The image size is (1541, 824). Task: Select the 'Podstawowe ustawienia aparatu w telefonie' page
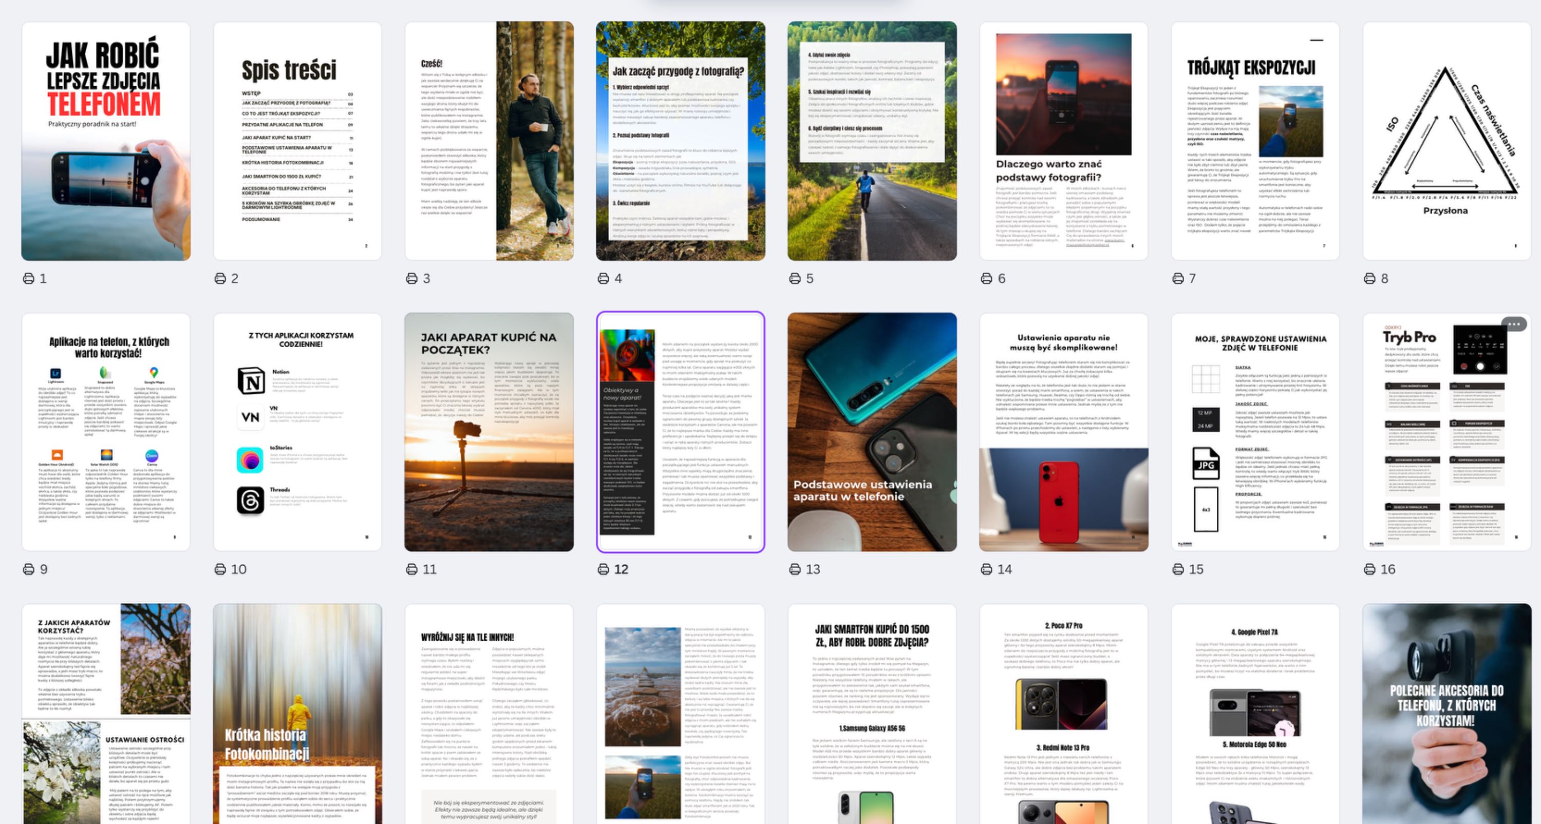tap(872, 432)
